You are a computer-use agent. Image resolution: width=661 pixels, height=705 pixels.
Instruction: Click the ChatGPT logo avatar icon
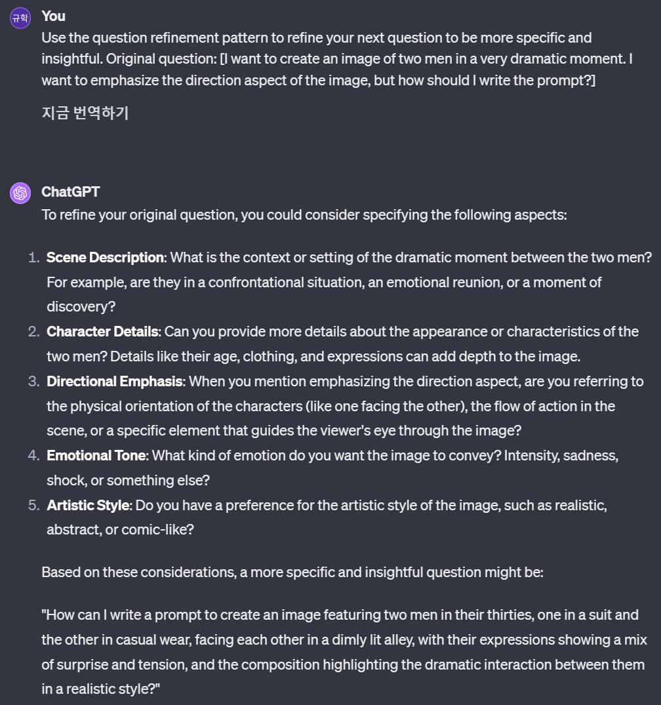pos(20,193)
